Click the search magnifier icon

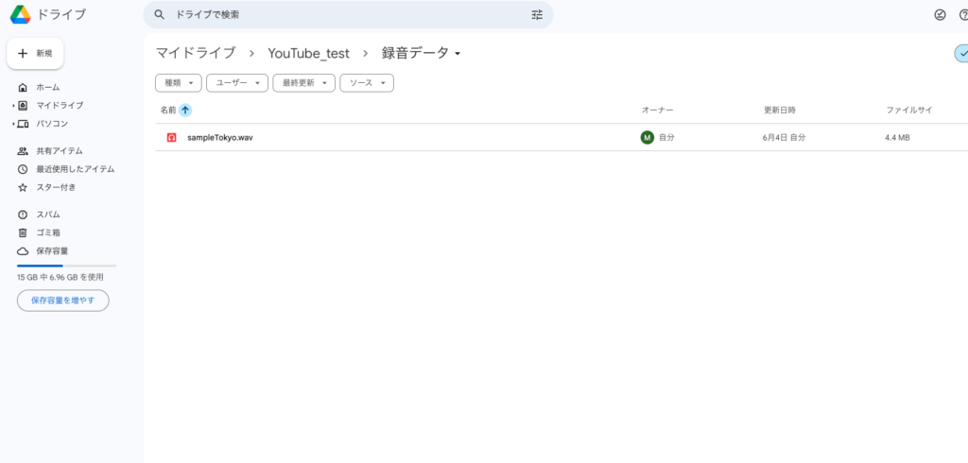coord(159,14)
